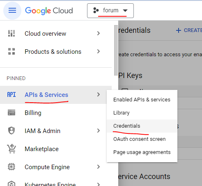Click the Credentials page title
The height and width of the screenshot is (186, 202).
(134, 30)
